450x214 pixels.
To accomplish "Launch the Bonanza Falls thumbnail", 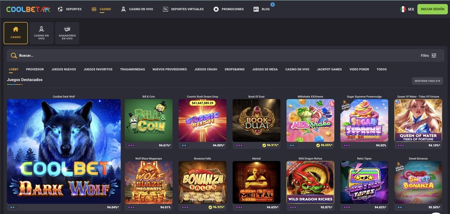I will (202, 182).
